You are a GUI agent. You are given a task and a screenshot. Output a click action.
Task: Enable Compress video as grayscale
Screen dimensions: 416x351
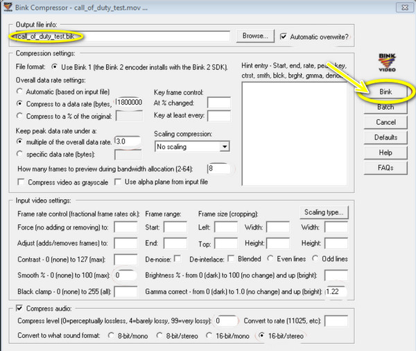[21, 182]
